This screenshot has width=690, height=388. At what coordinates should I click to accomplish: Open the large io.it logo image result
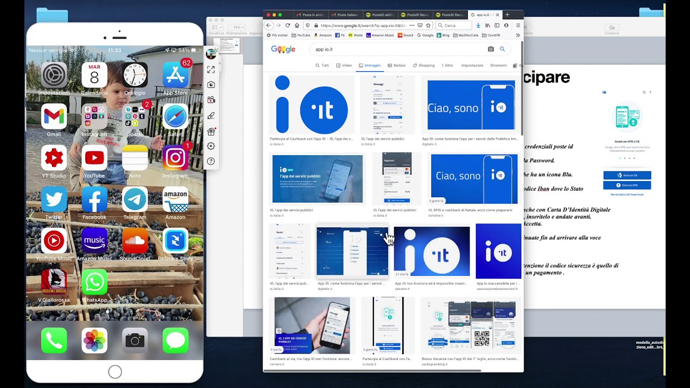[x=311, y=105]
